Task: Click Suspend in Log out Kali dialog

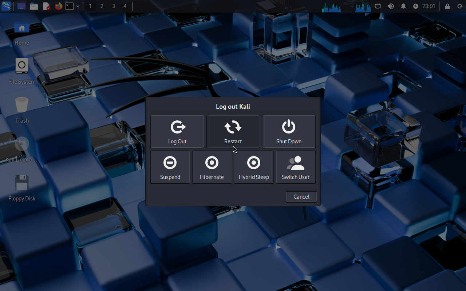Action: [x=170, y=167]
